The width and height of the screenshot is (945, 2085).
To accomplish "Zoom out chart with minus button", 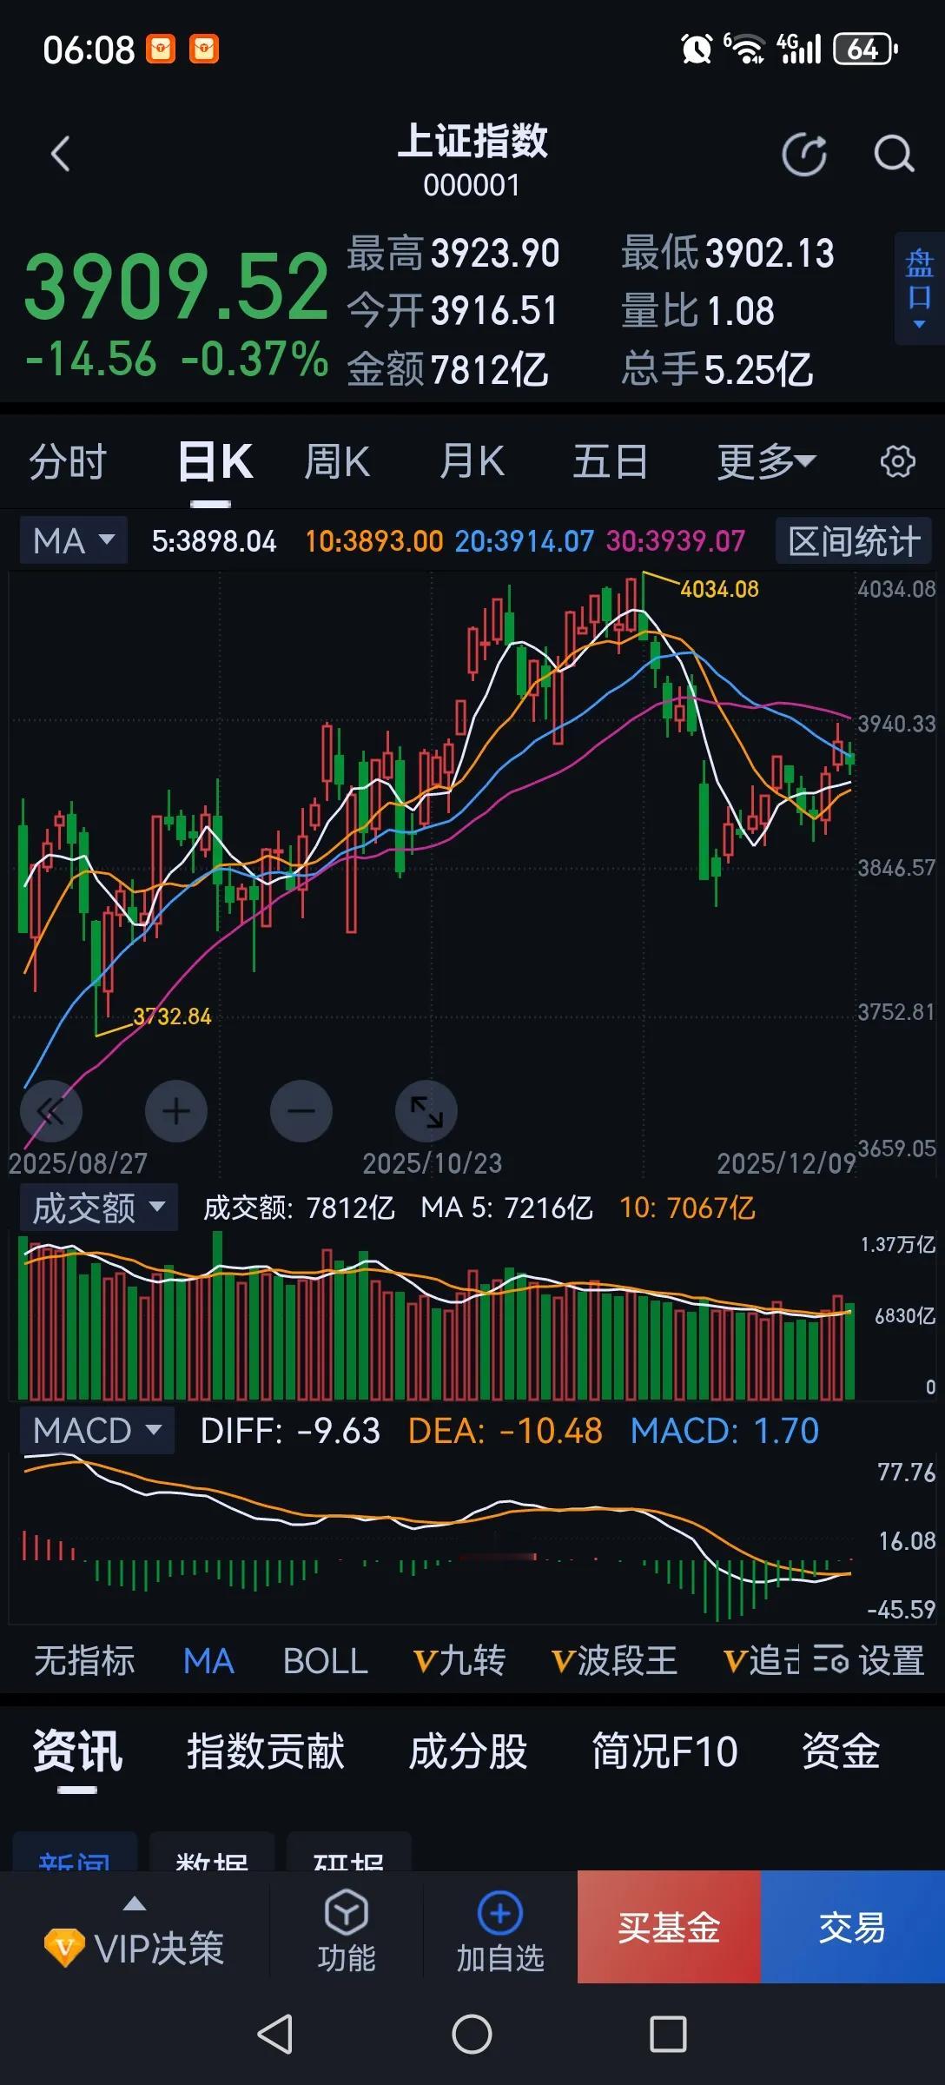I will pyautogui.click(x=301, y=1111).
